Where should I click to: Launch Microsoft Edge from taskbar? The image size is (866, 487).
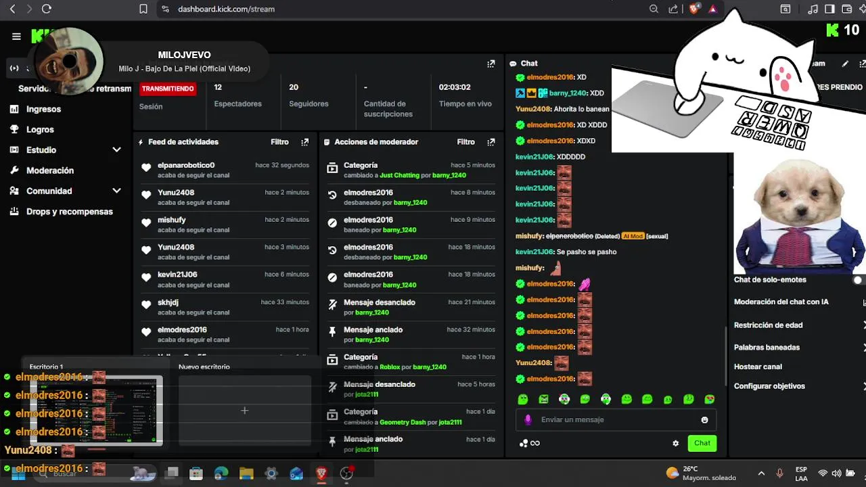pos(221,473)
